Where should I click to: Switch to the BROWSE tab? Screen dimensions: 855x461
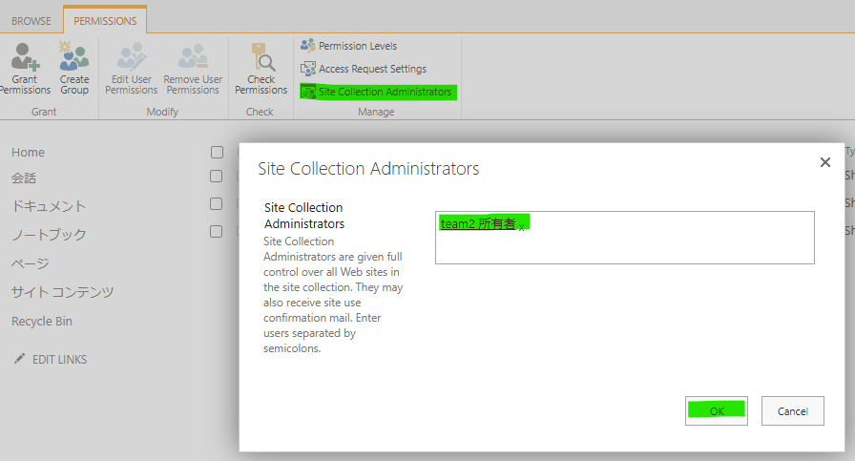(x=31, y=20)
